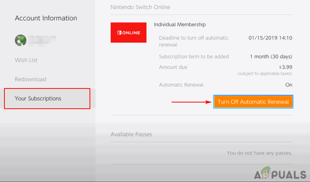This screenshot has height=182, width=310.
Task: Select Your Subscriptions in sidebar
Action: (38, 98)
